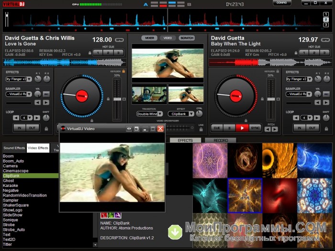Image resolution: width=335 pixels, height=251 pixels.
Task: Toggle the right deck keylock padlock
Action: coord(278,71)
